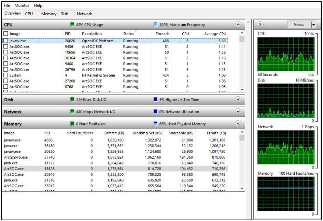The width and height of the screenshot is (323, 221).
Task: Expand the Disk section details
Action: point(238,99)
